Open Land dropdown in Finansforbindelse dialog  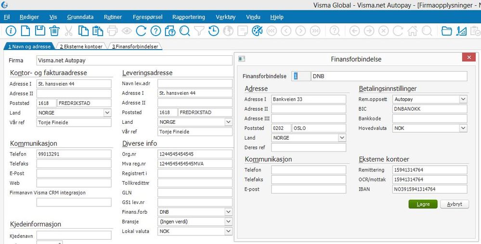tap(342, 138)
